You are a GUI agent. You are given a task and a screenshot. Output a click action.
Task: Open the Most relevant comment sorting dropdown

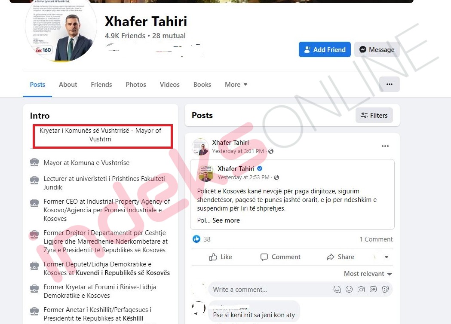pyautogui.click(x=368, y=274)
